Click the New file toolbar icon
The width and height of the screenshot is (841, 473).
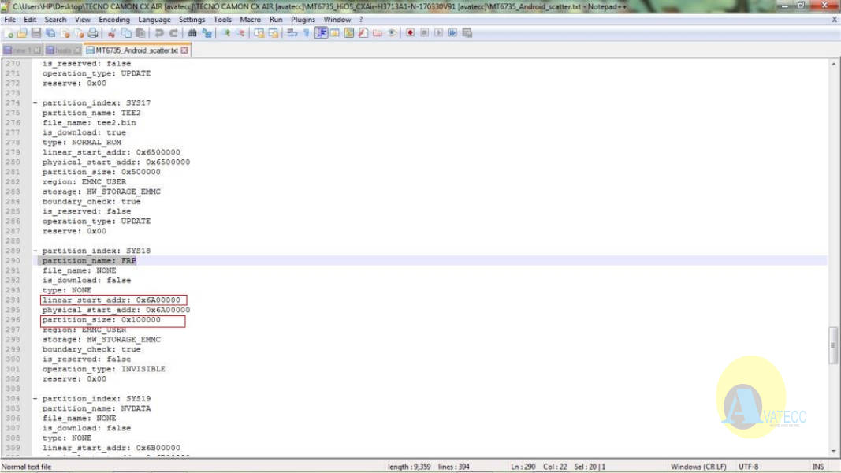coord(8,33)
